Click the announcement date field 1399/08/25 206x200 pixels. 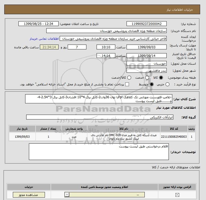39,24
